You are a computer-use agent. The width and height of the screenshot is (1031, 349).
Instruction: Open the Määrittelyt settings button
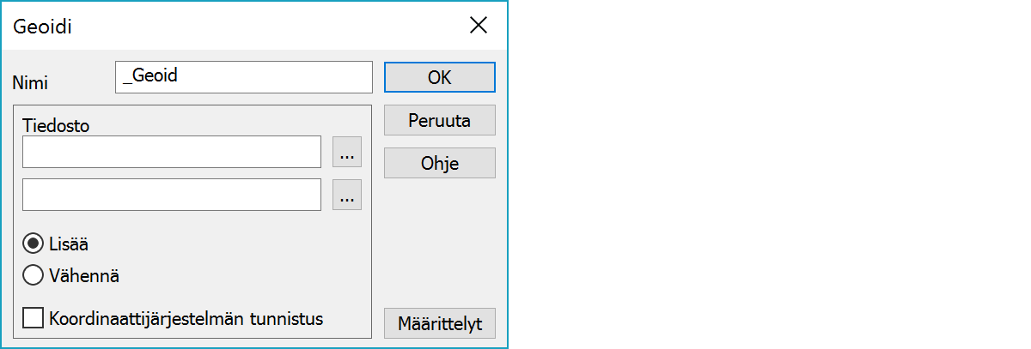point(439,324)
